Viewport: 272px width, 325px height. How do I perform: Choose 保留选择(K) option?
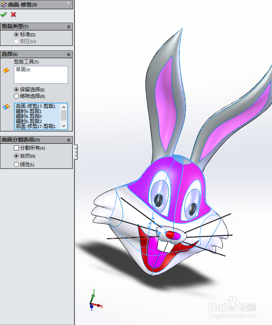click(16, 89)
